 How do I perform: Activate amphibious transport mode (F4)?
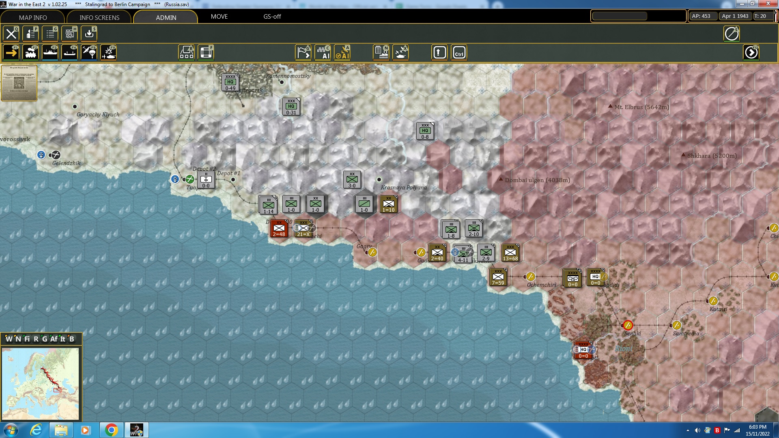click(x=69, y=52)
